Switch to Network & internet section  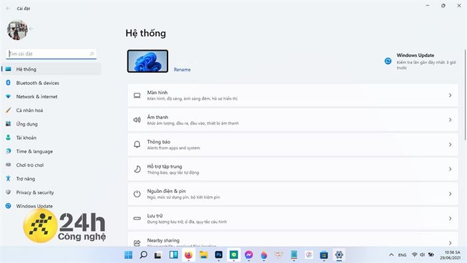37,97
